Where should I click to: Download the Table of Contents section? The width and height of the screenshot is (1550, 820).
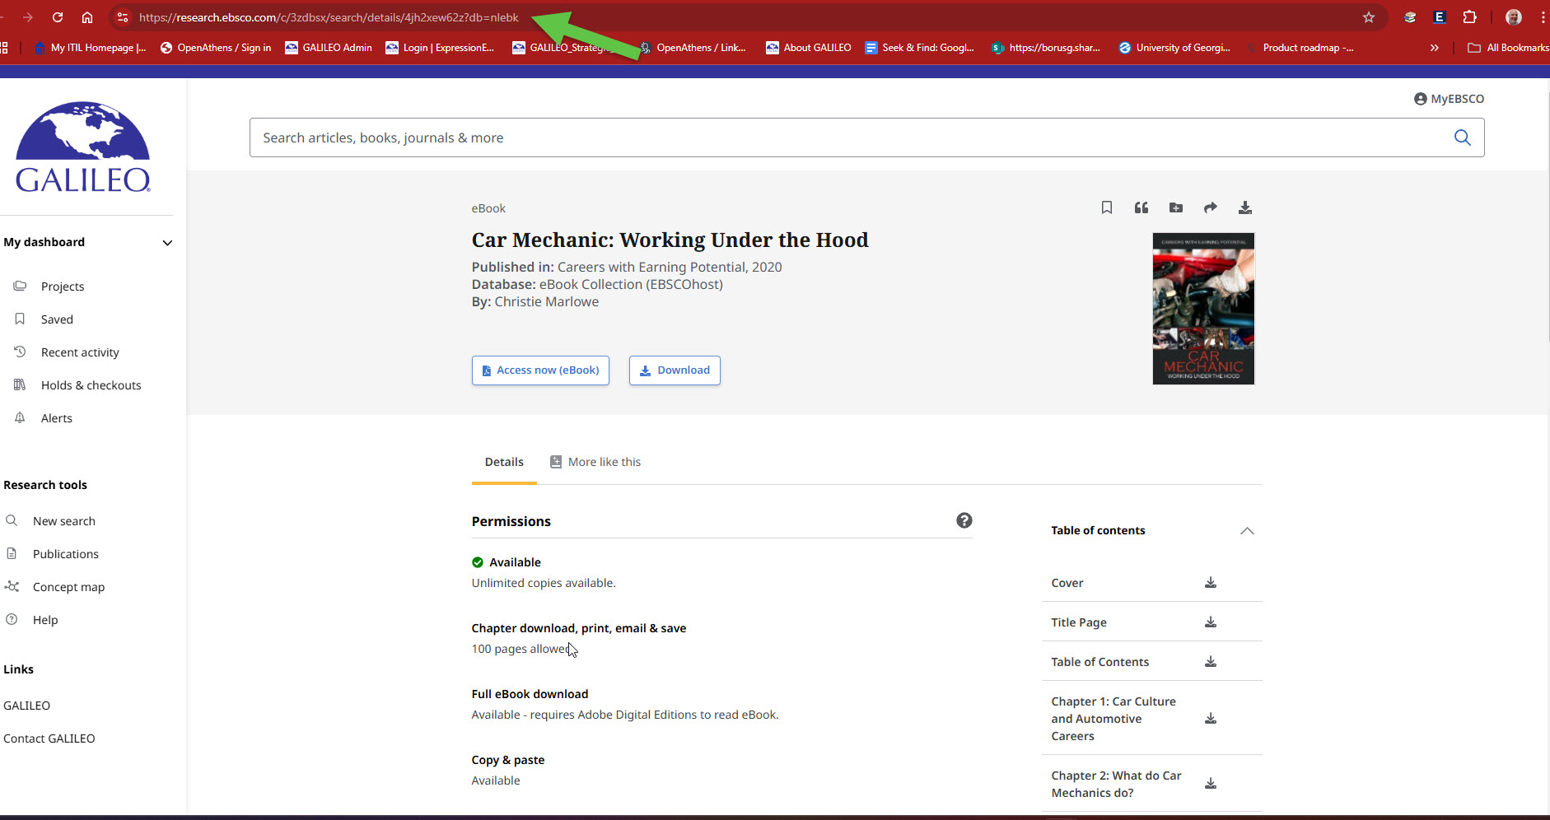pyautogui.click(x=1210, y=662)
